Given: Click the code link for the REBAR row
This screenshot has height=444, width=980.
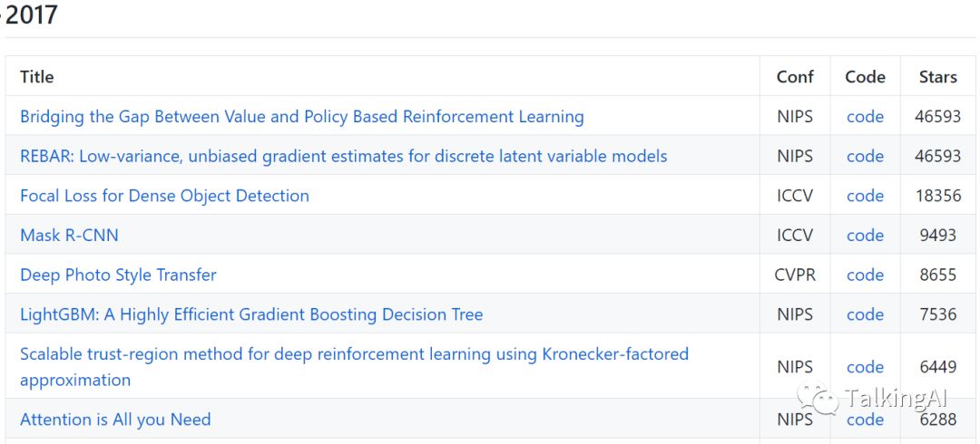Looking at the screenshot, I should (x=865, y=157).
